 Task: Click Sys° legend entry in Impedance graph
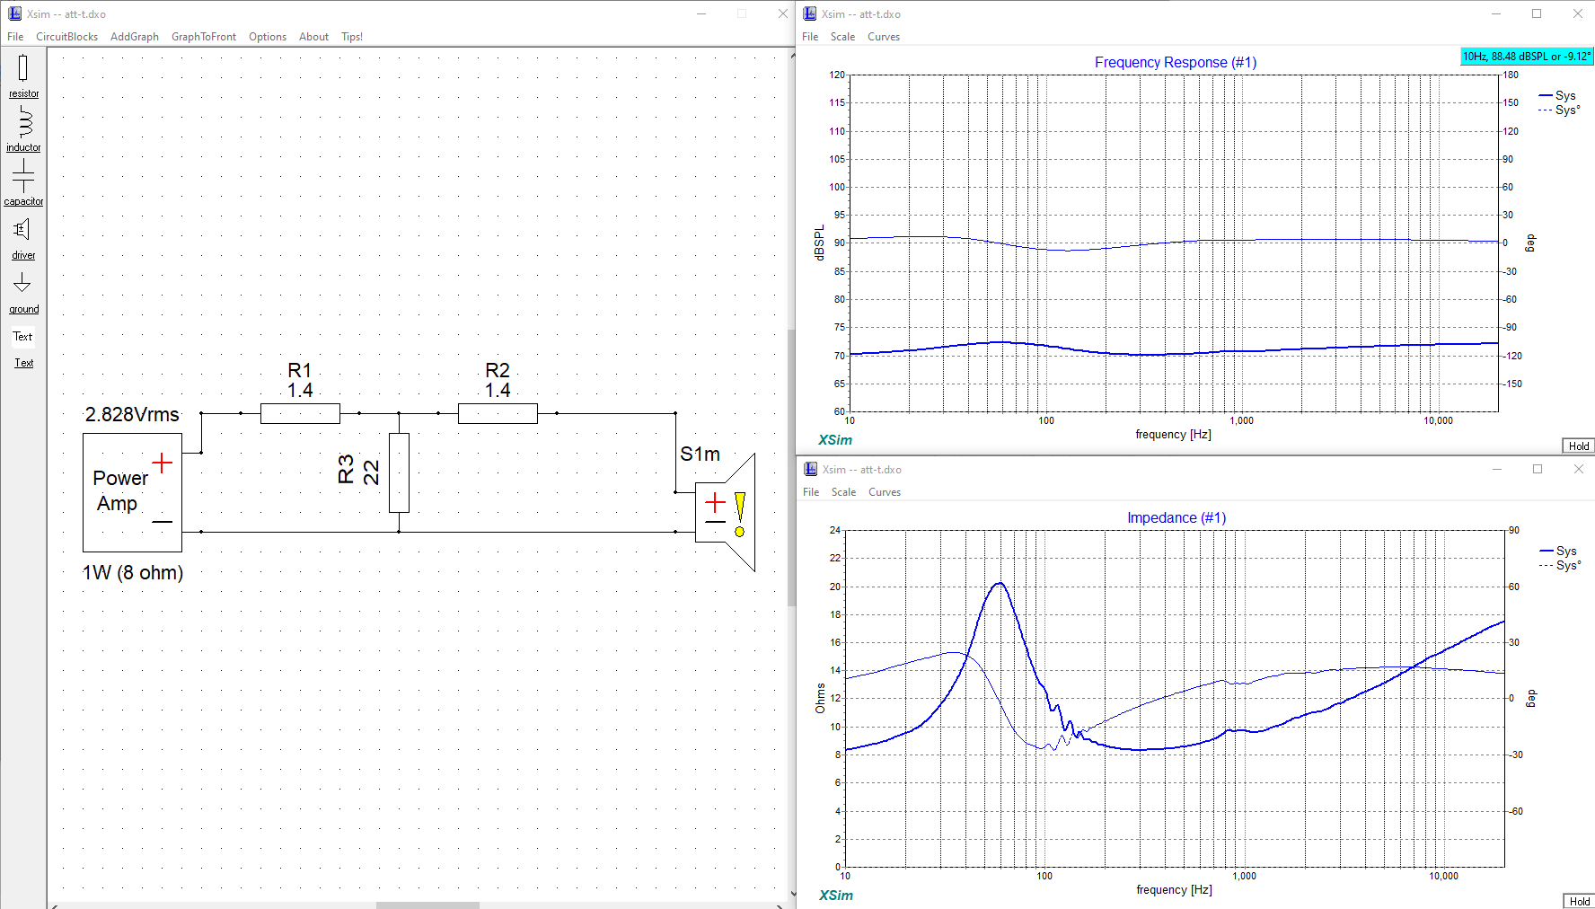pos(1560,565)
